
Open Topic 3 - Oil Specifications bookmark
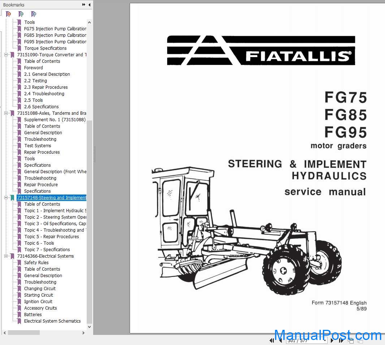(x=55, y=224)
